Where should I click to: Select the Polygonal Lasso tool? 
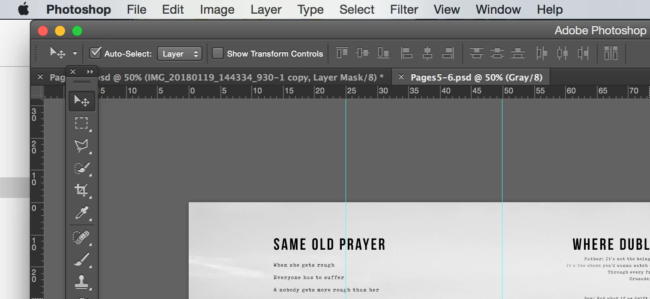click(x=81, y=146)
